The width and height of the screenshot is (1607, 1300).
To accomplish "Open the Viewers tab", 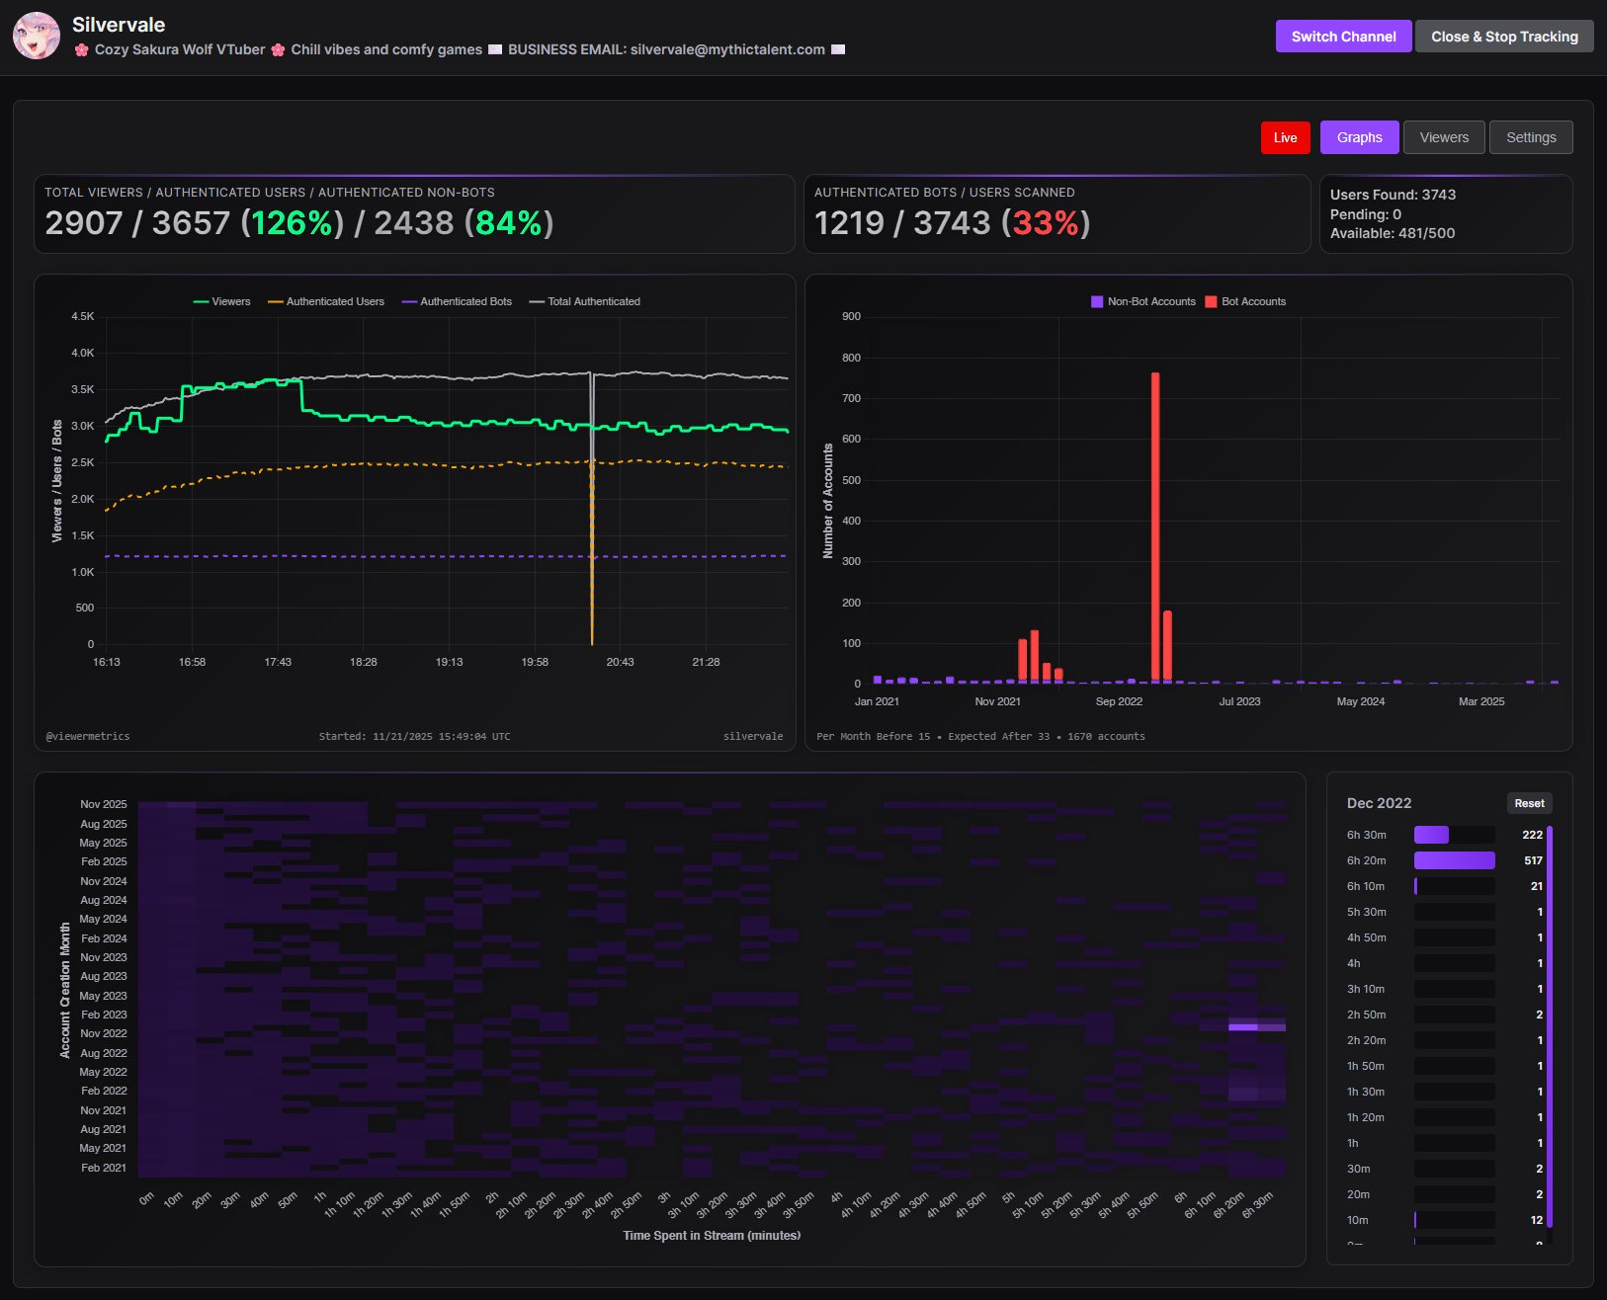I will click(x=1444, y=137).
